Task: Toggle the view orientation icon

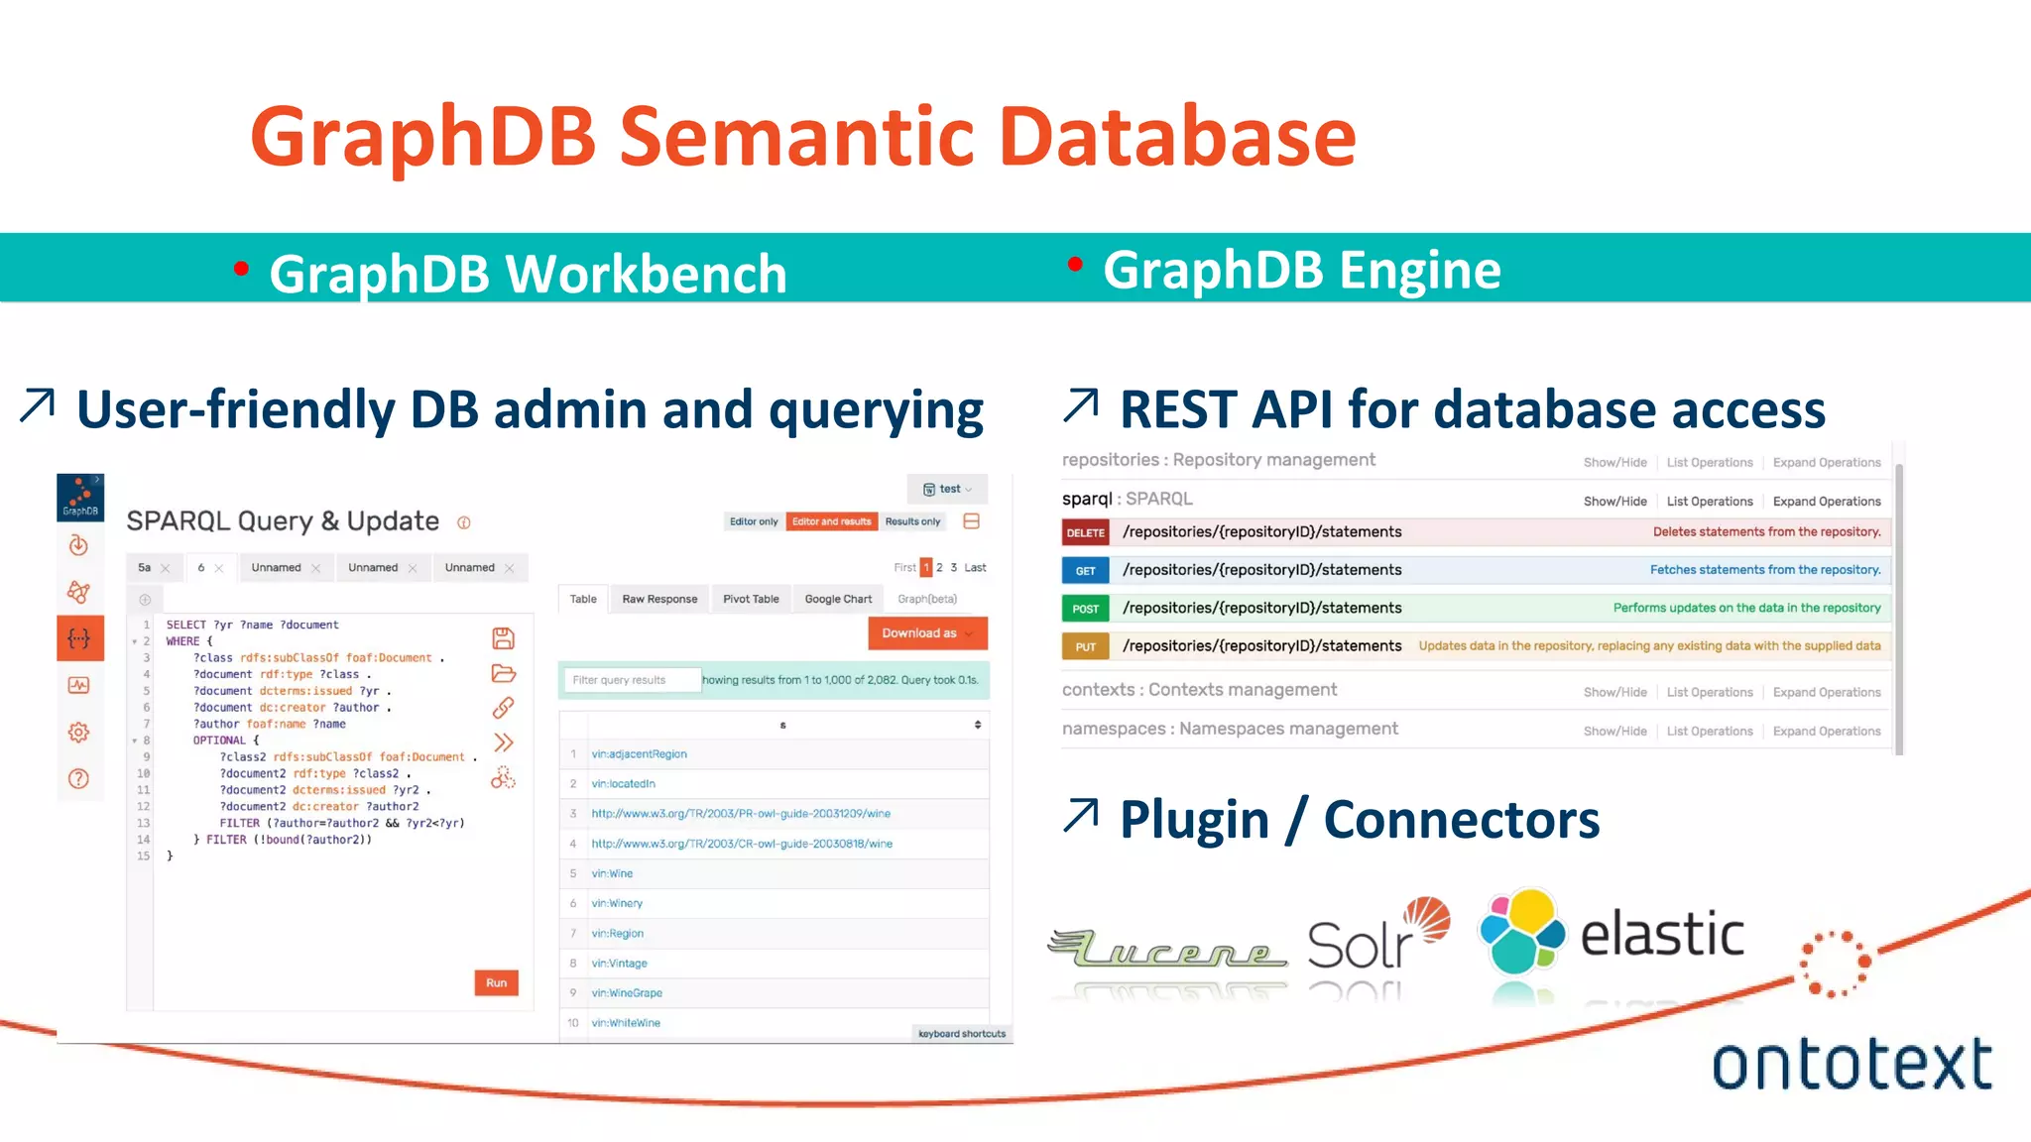Action: click(x=972, y=521)
